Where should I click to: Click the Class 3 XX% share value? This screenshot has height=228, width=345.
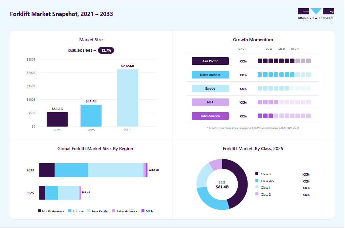pyautogui.click(x=306, y=174)
